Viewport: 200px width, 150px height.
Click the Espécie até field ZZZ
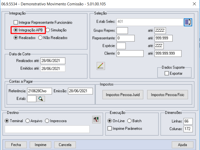click(159, 46)
